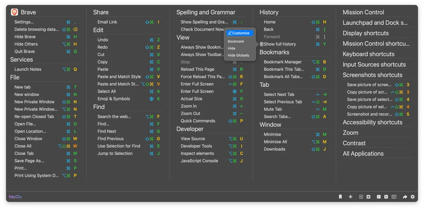Screen dimensions: 424x209
Task: Choose Bookmark in the popup menu
Action: point(236,42)
